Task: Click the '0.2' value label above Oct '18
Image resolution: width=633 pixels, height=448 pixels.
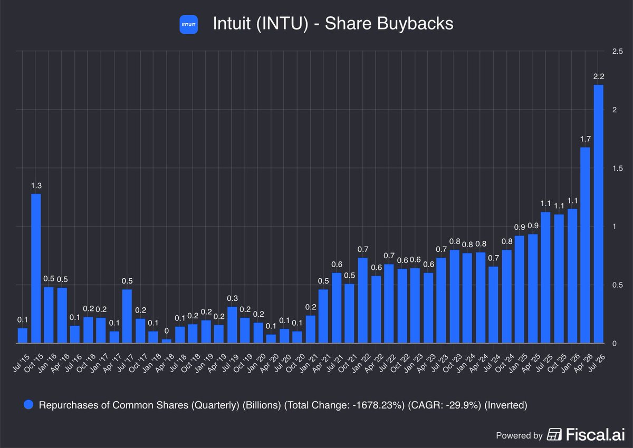Action: pyautogui.click(x=193, y=315)
